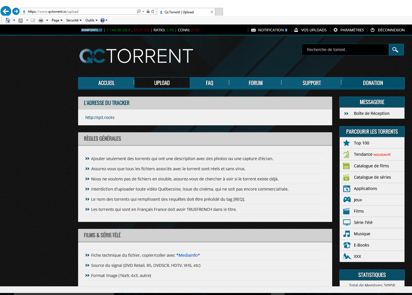Image resolution: width=412 pixels, height=295 pixels.
Task: Click the torrent search magnifier button
Action: tap(396, 50)
